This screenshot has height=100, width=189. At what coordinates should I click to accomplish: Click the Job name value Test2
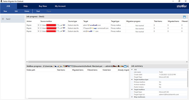pyautogui.click(x=161, y=72)
